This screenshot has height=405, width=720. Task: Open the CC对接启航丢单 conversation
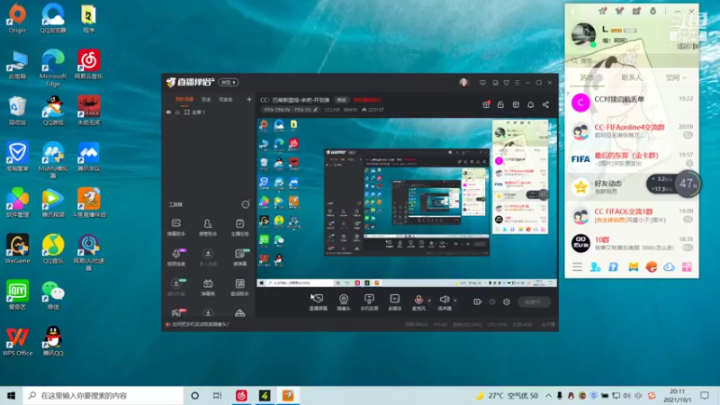click(x=632, y=103)
